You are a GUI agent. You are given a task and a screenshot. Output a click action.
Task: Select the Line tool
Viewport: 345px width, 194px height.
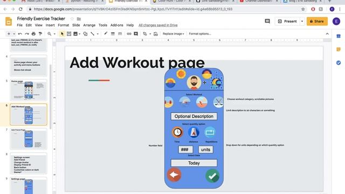[92, 34]
